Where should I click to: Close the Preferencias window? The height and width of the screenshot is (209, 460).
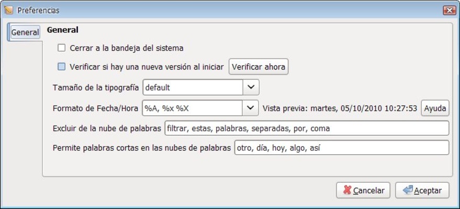pos(449,10)
